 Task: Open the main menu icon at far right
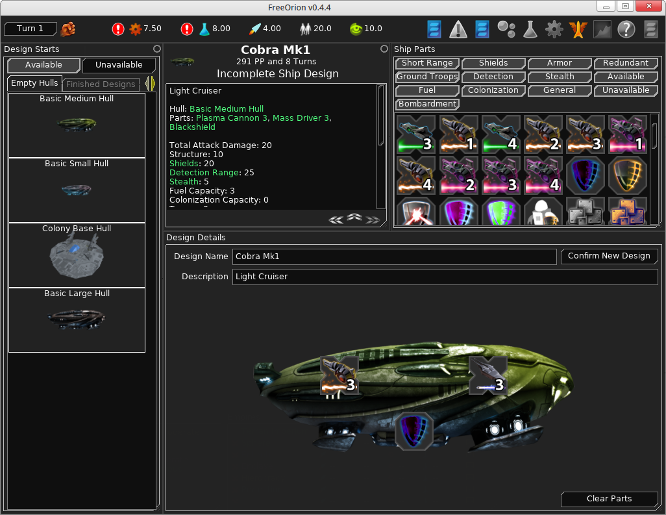650,29
